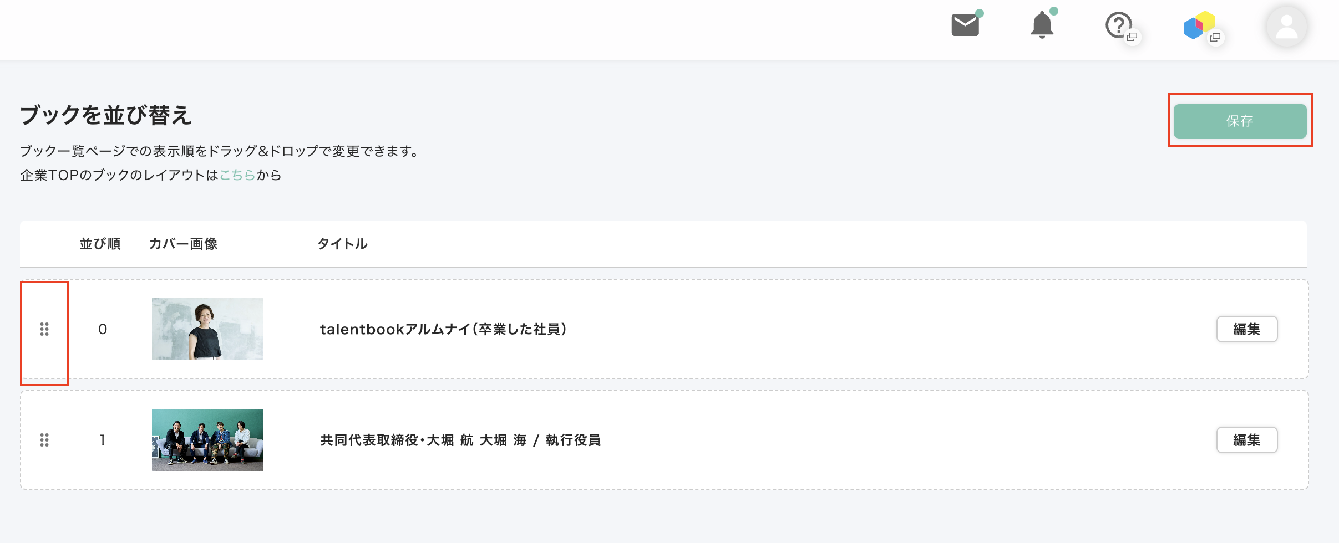Open the colorful hexagon app icon
This screenshot has height=543, width=1339.
(1198, 26)
